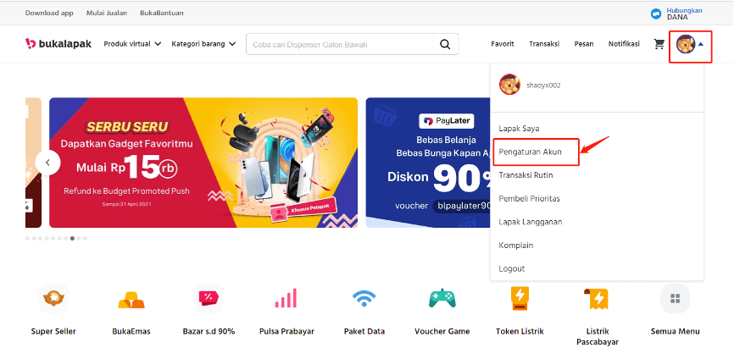The width and height of the screenshot is (734, 359).
Task: Select the BukaEmas gold bars icon
Action: pos(131,299)
